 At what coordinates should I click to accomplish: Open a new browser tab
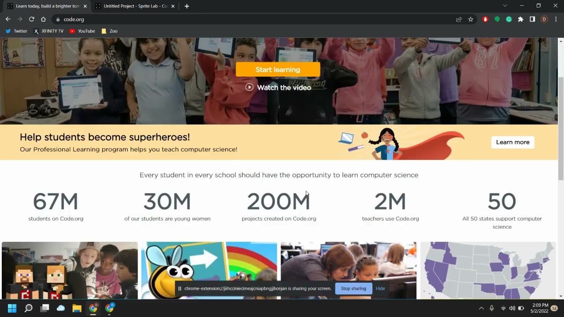click(187, 6)
